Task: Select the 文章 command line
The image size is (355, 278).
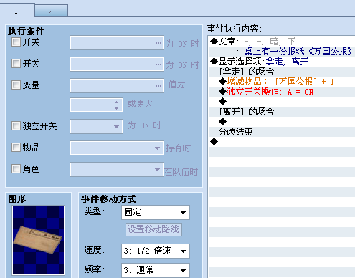Action: pos(282,42)
